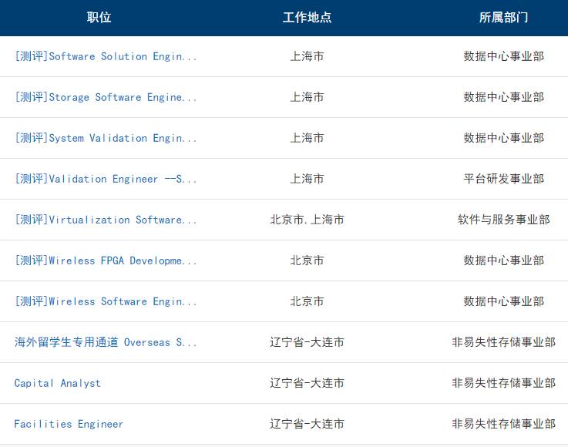Select 数据中心事业部 in Storage Software row
The height and width of the screenshot is (447, 568).
click(x=503, y=97)
